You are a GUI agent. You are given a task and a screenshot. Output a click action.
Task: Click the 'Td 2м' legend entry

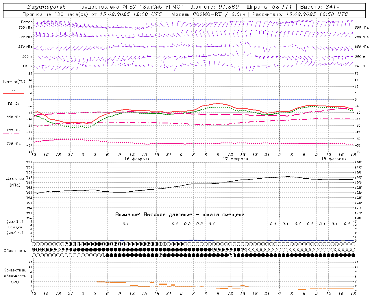click(13, 103)
